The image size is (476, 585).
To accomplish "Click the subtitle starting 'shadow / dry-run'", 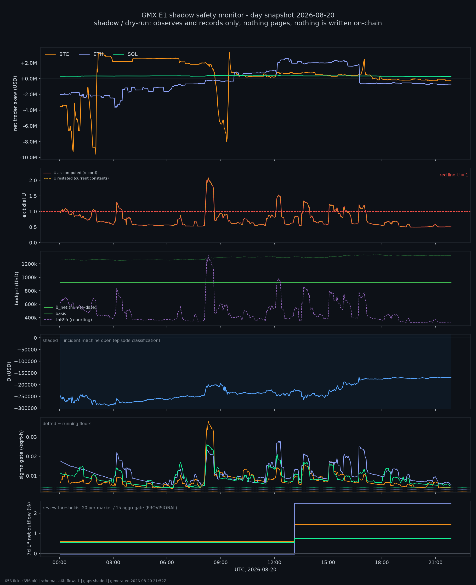I will 238,23.
